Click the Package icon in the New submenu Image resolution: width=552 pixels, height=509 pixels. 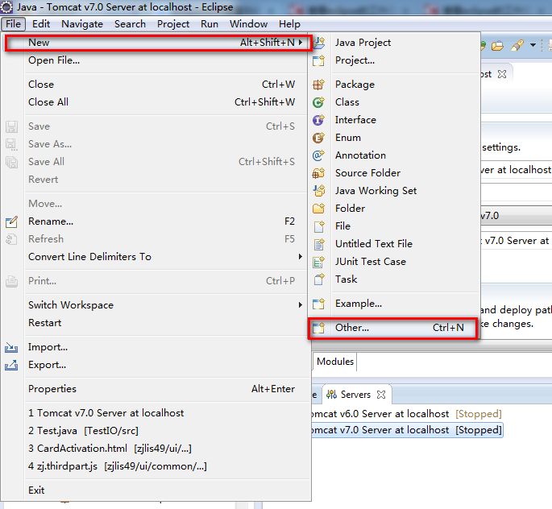(x=319, y=85)
